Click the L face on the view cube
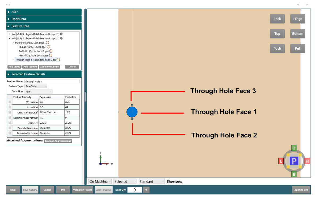Image resolution: width=315 pixels, height=199 pixels. (x=281, y=161)
